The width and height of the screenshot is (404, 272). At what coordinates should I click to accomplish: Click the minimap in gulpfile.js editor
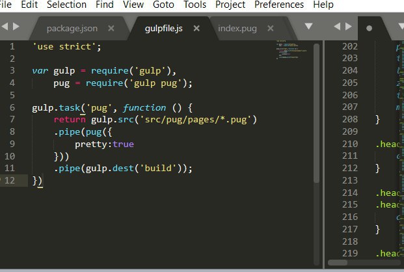[291, 49]
